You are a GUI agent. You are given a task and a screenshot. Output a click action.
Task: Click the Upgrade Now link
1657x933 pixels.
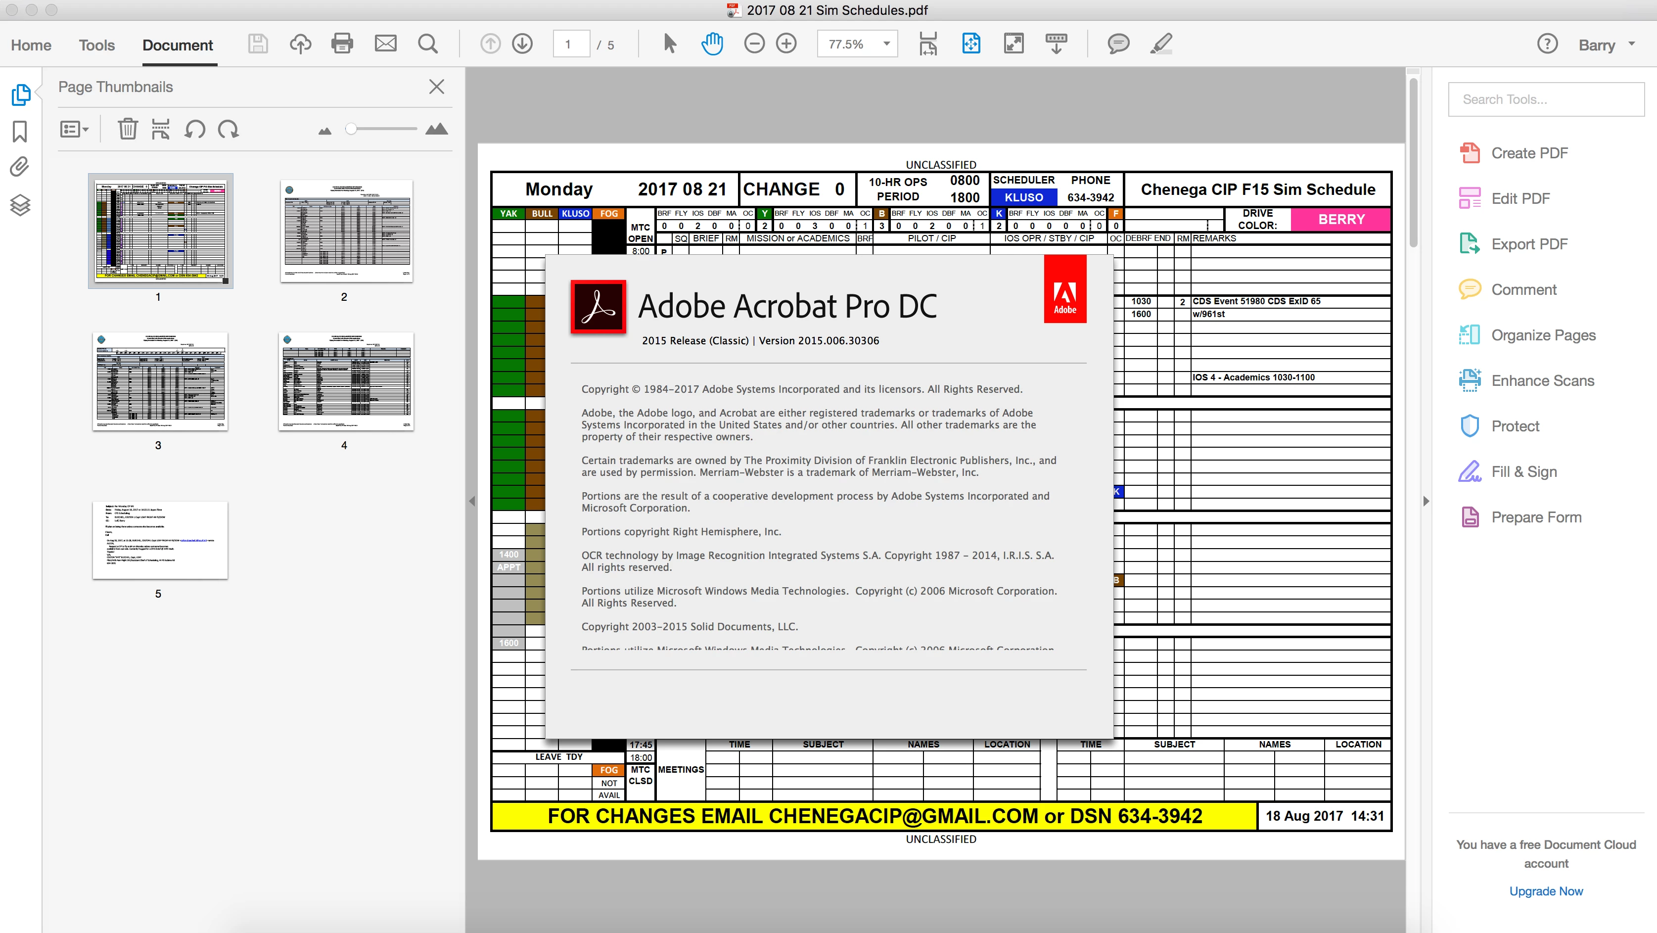tap(1546, 890)
